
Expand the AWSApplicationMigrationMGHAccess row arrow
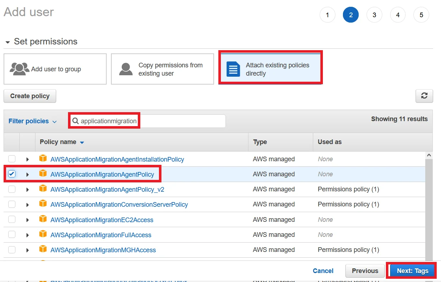(x=28, y=250)
